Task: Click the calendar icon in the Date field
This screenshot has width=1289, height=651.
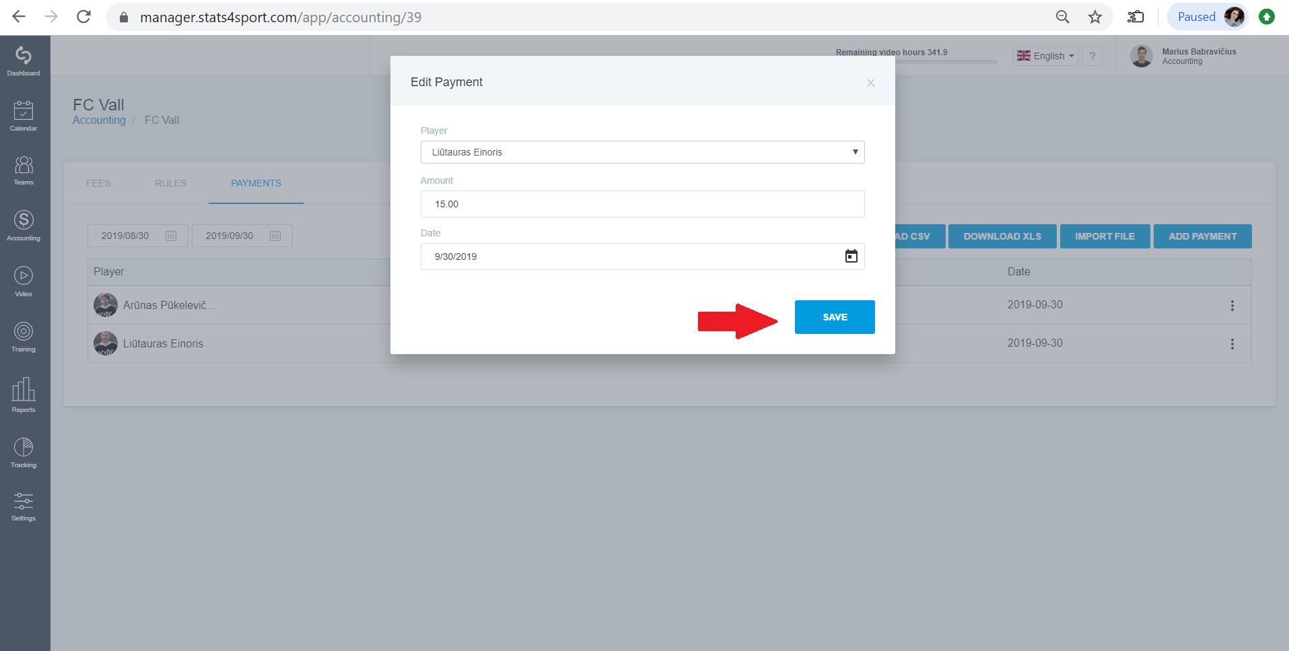Action: click(x=851, y=256)
